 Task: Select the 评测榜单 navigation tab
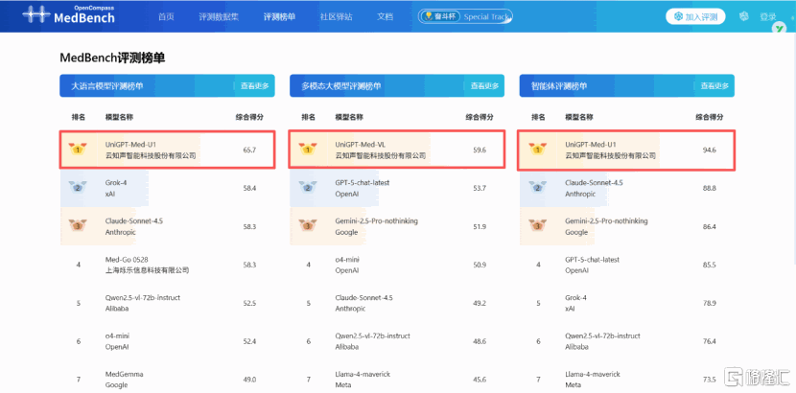[x=279, y=17]
